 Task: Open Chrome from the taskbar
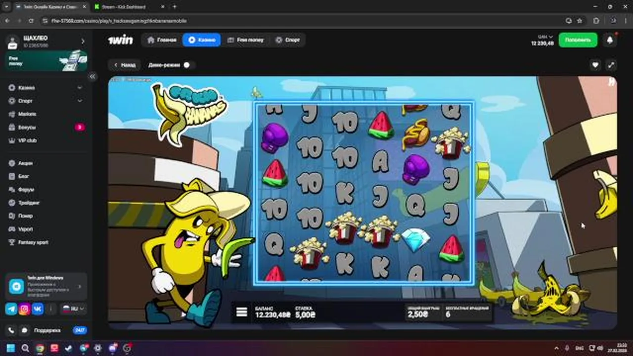coord(40,348)
